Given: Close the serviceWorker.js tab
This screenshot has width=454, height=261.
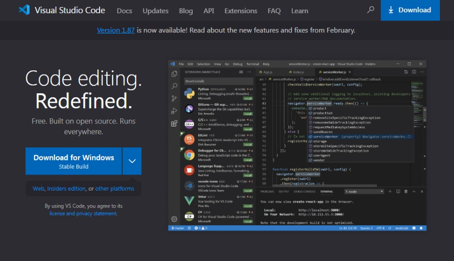Looking at the screenshot, I should click(x=350, y=72).
